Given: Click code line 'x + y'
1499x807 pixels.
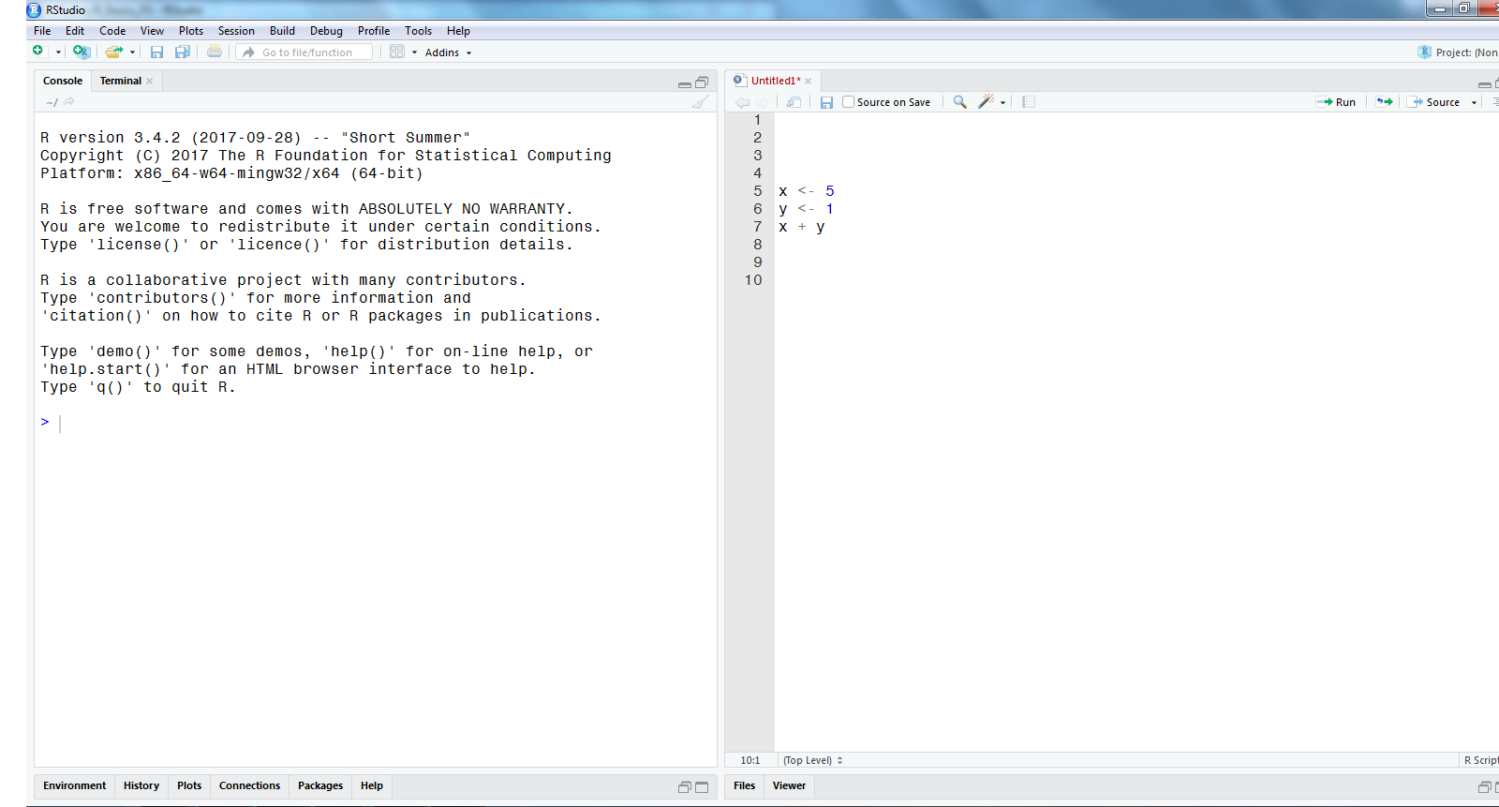Looking at the screenshot, I should point(802,227).
